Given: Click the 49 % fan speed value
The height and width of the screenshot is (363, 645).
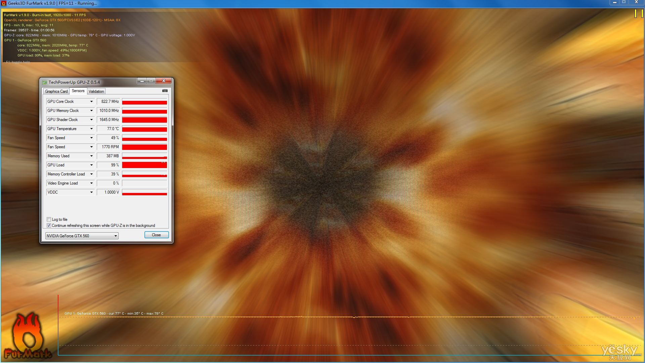Looking at the screenshot, I should (108, 138).
